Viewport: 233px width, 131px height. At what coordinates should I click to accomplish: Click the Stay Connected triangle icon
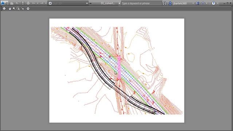203,3
